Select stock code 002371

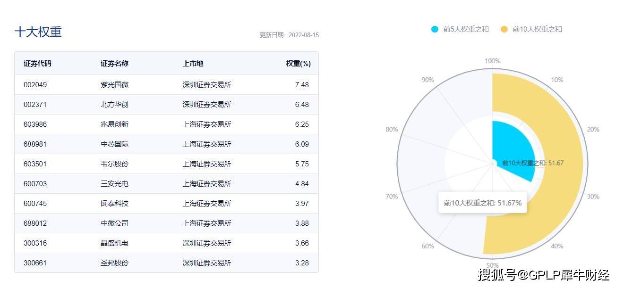[35, 105]
